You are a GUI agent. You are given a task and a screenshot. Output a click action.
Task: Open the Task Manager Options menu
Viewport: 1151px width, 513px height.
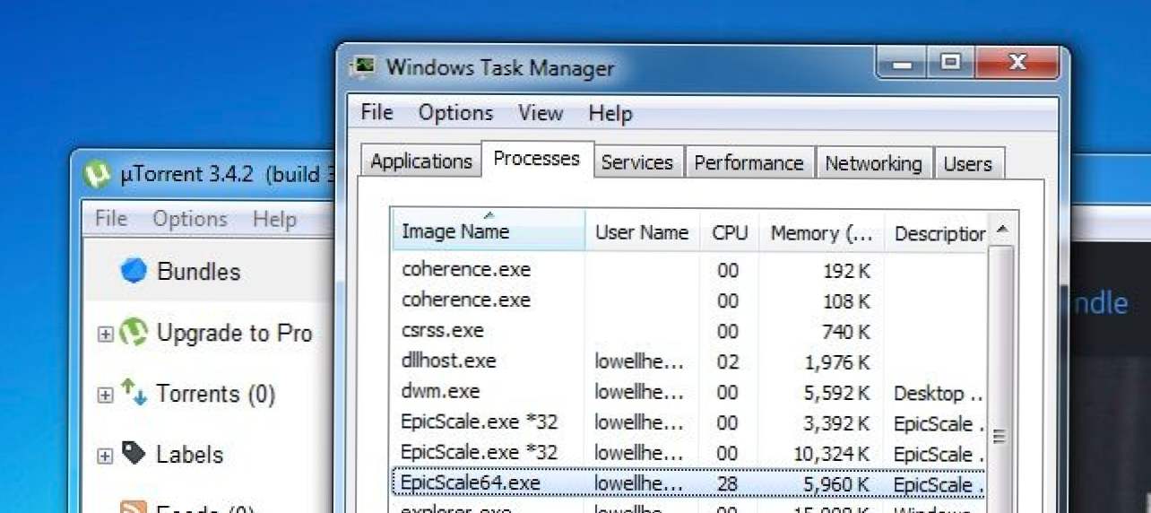pos(455,113)
